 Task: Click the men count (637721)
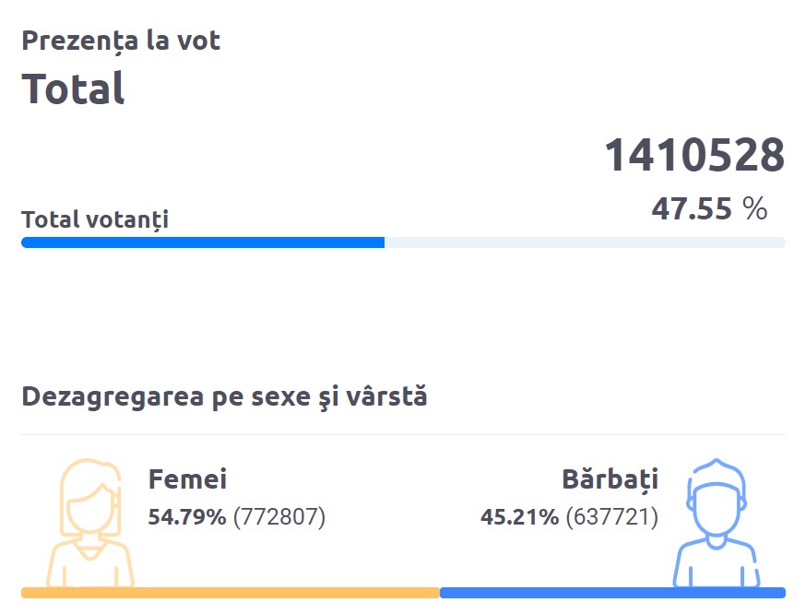(x=612, y=517)
